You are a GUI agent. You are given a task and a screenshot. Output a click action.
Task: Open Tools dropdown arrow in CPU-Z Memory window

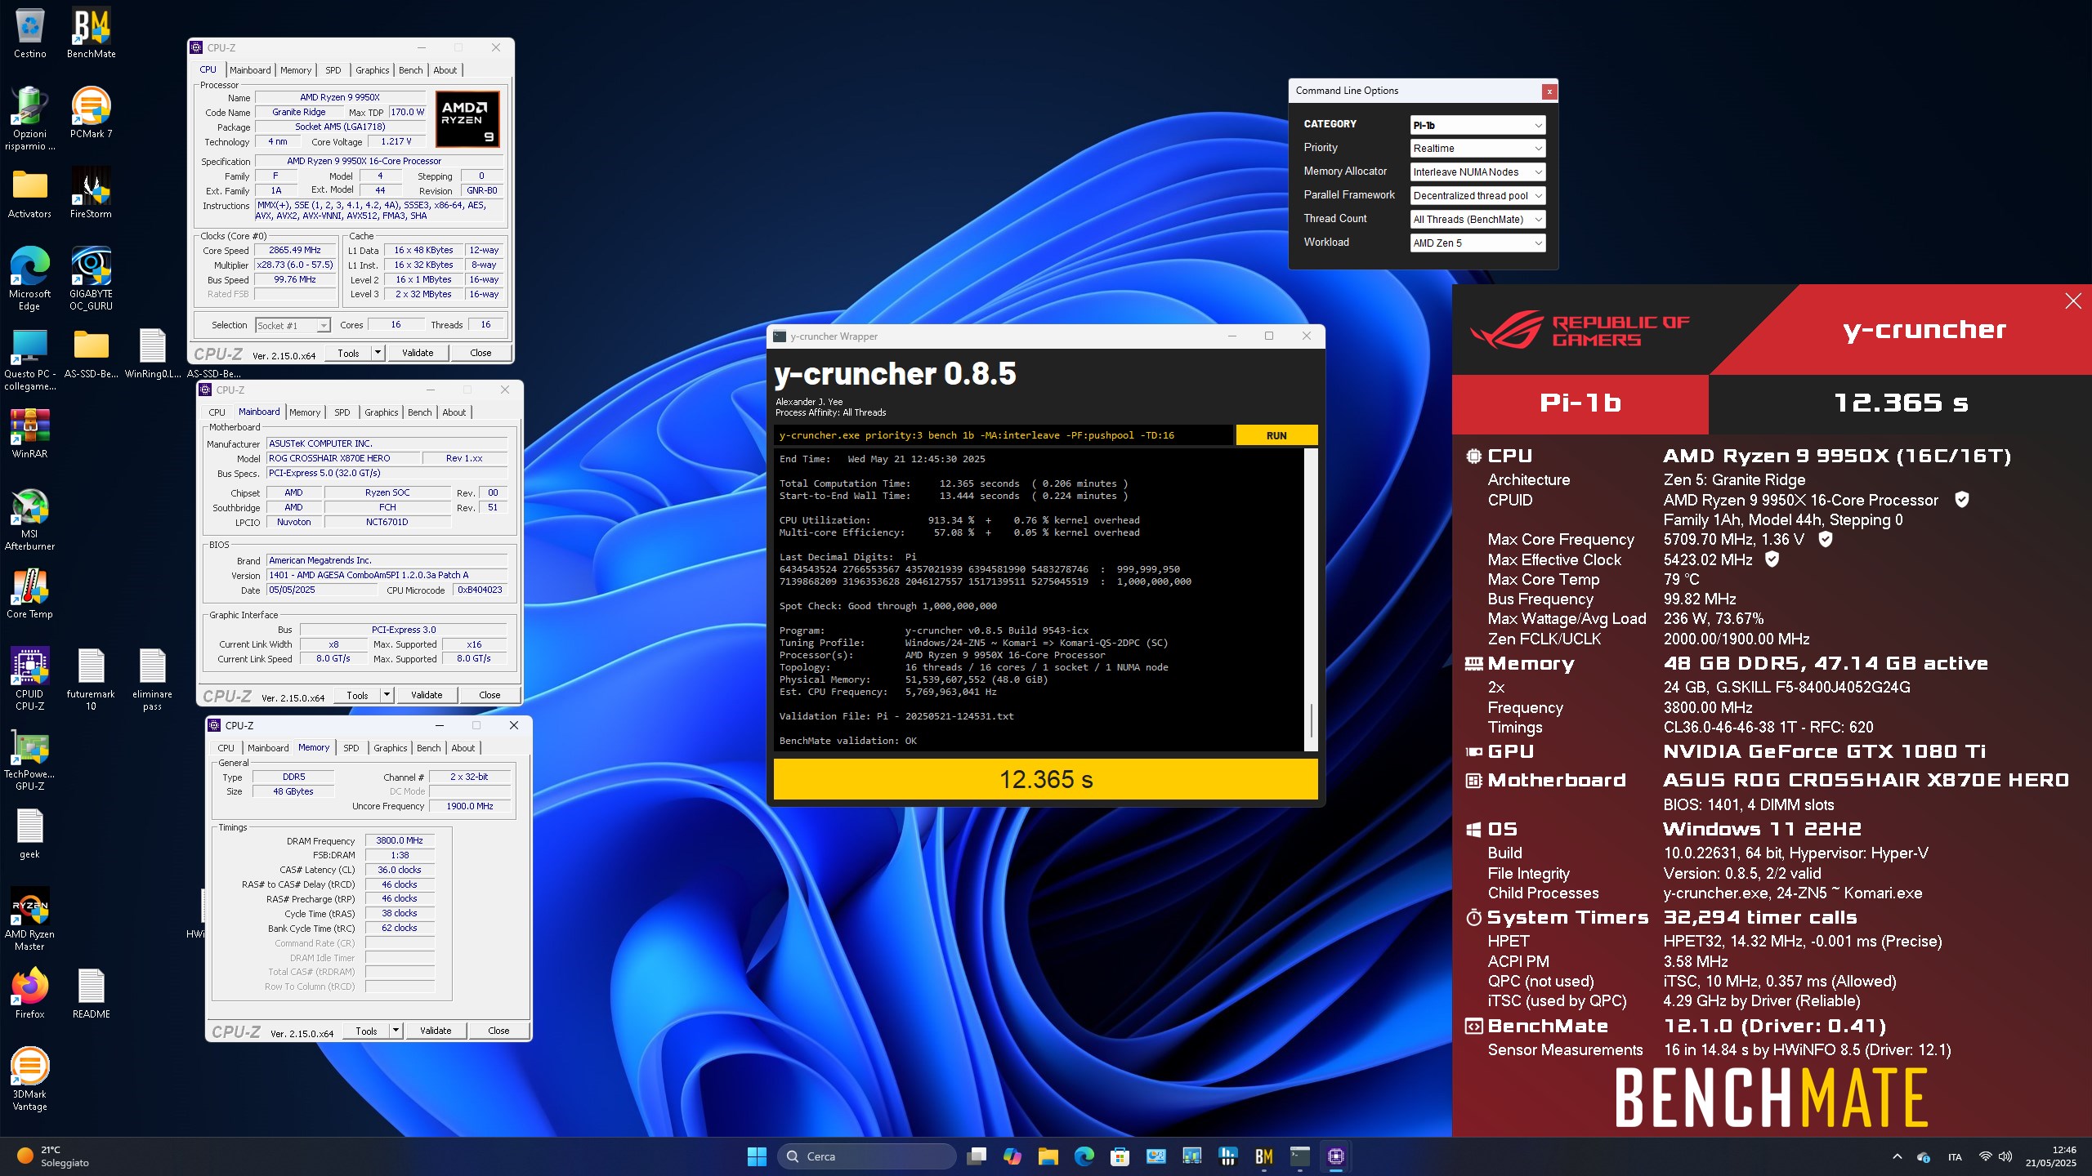[396, 1031]
